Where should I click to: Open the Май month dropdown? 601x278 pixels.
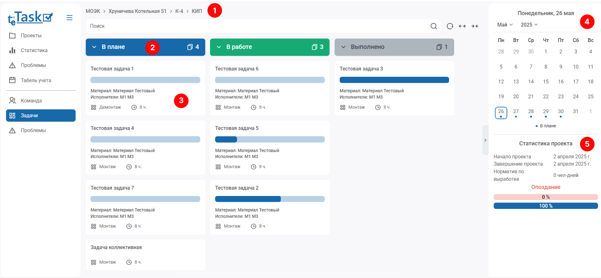505,25
